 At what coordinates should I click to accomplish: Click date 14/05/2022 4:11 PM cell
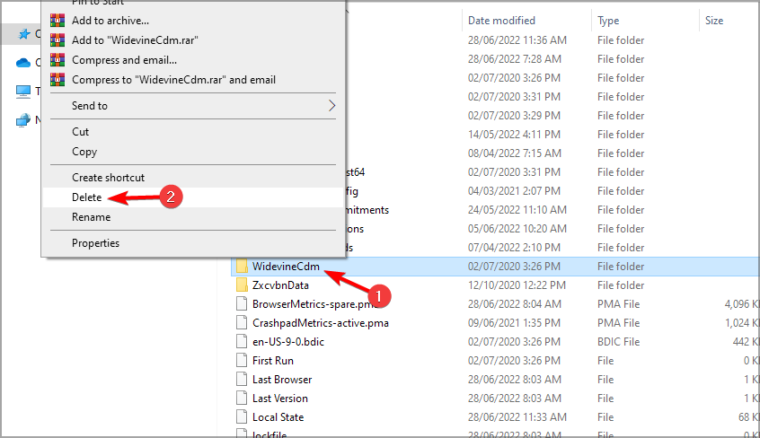point(514,135)
